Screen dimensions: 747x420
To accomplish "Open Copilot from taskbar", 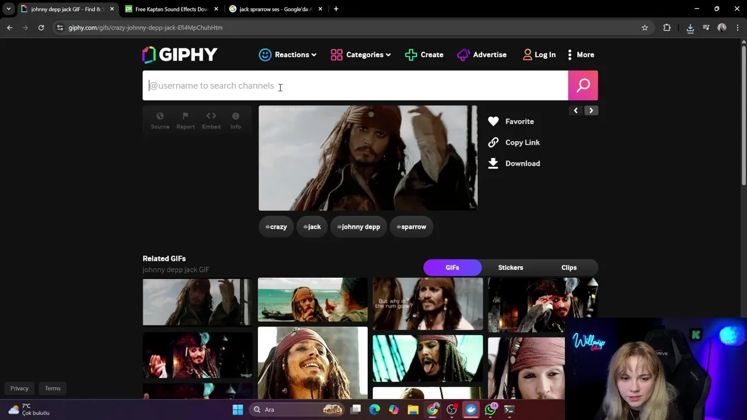I will click(394, 409).
